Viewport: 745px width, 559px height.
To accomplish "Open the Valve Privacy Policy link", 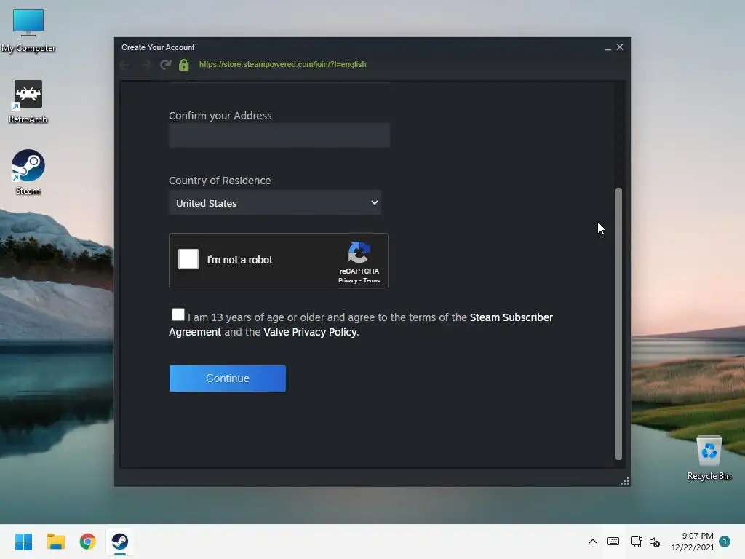I will (x=310, y=332).
